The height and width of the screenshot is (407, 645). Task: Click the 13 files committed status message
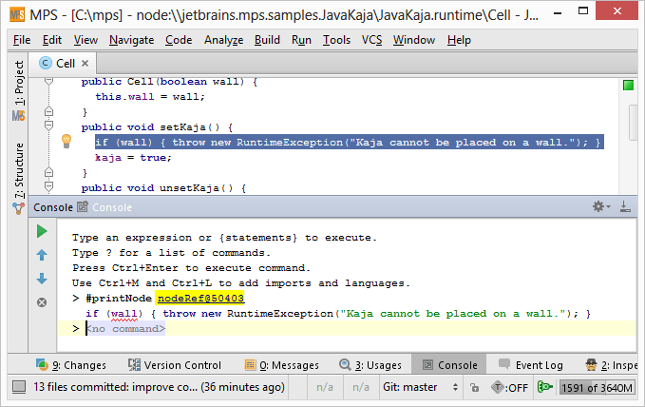coord(159,387)
